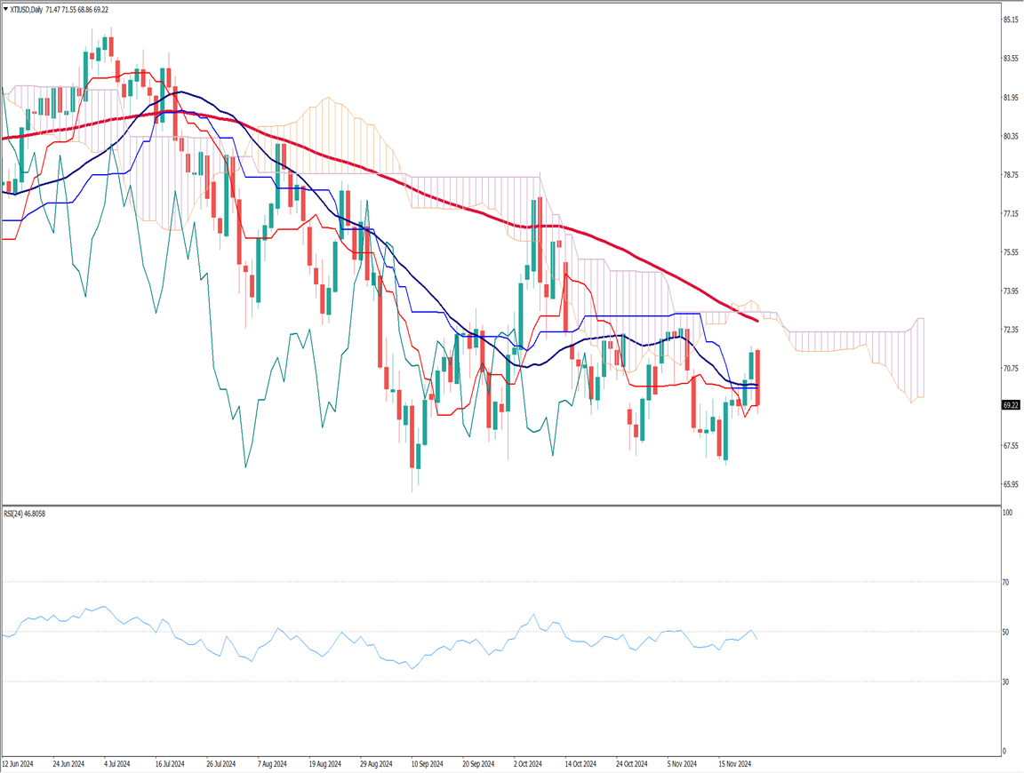
Task: Click the 10 Sep 2024 date label
Action: (428, 763)
